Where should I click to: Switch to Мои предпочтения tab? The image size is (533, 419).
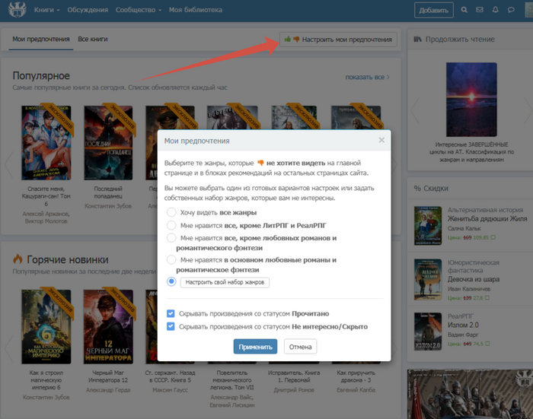click(41, 39)
